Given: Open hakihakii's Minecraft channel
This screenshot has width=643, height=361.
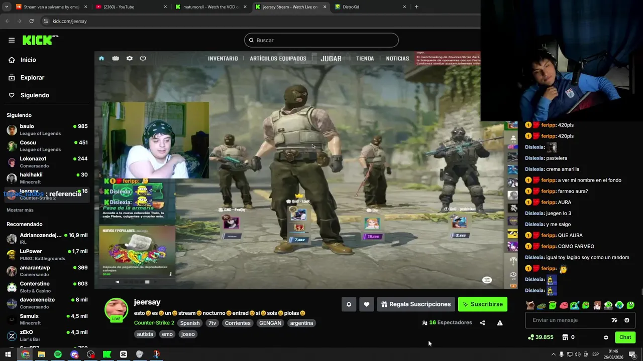Looking at the screenshot, I should tap(47, 178).
